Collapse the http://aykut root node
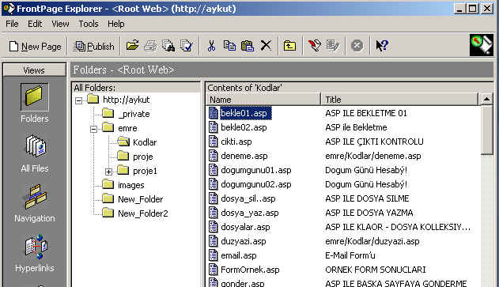Image resolution: width=499 pixels, height=287 pixels. tap(78, 101)
